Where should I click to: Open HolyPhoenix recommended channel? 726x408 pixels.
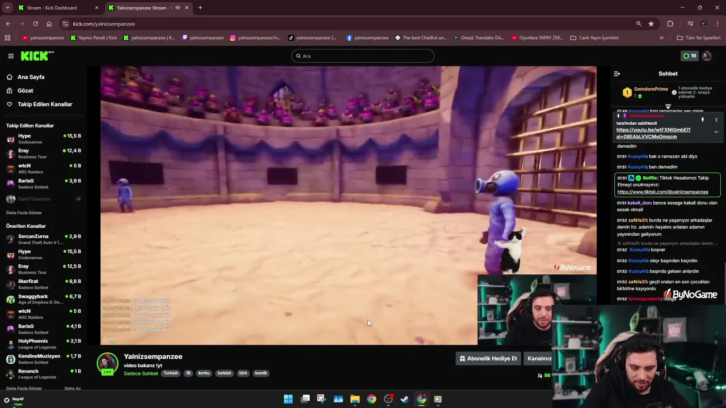pyautogui.click(x=44, y=344)
